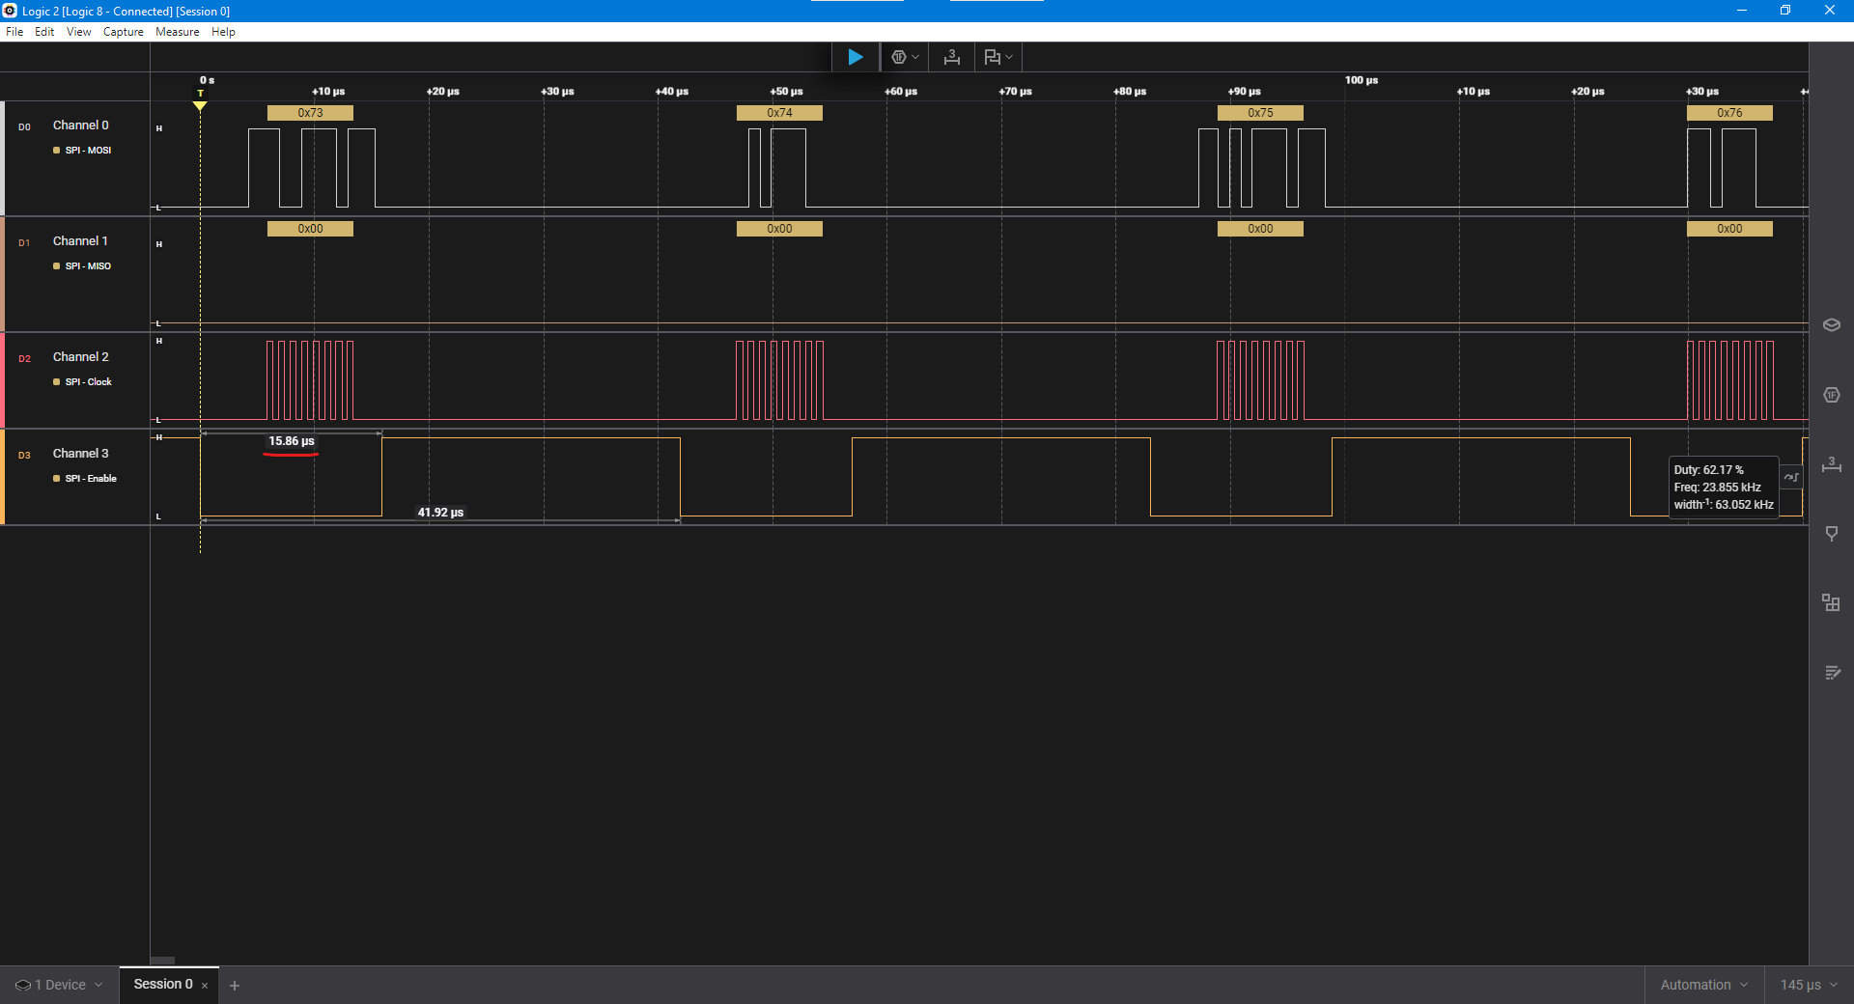Open the Measure menu

177,32
